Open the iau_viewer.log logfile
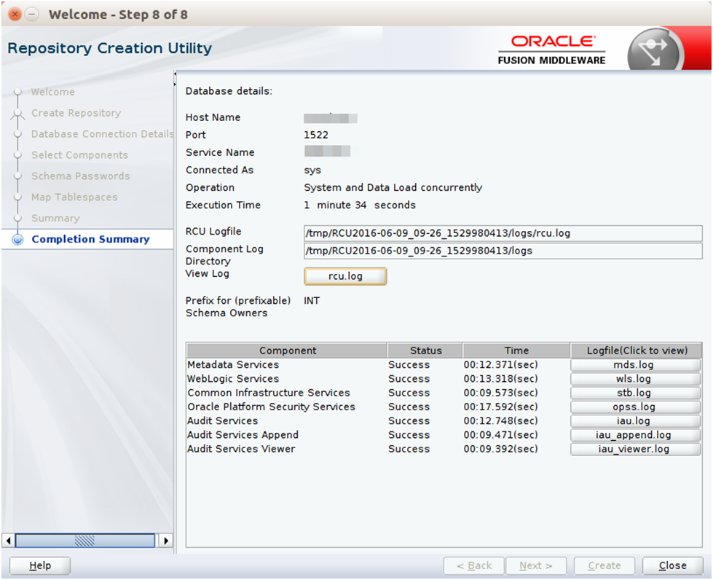The height and width of the screenshot is (580, 713). click(635, 450)
